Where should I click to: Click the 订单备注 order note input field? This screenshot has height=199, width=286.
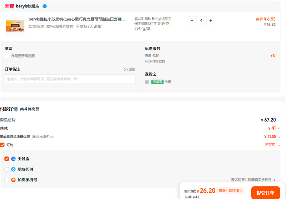(x=70, y=79)
